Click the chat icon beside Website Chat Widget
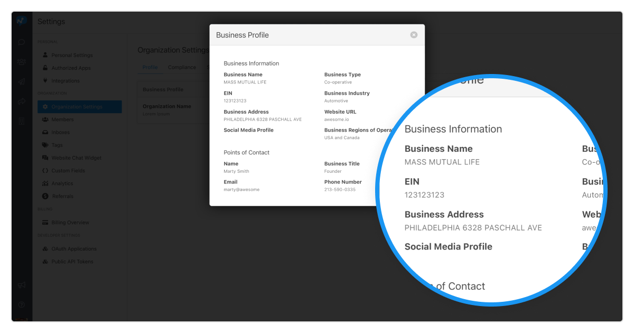 [x=45, y=158]
